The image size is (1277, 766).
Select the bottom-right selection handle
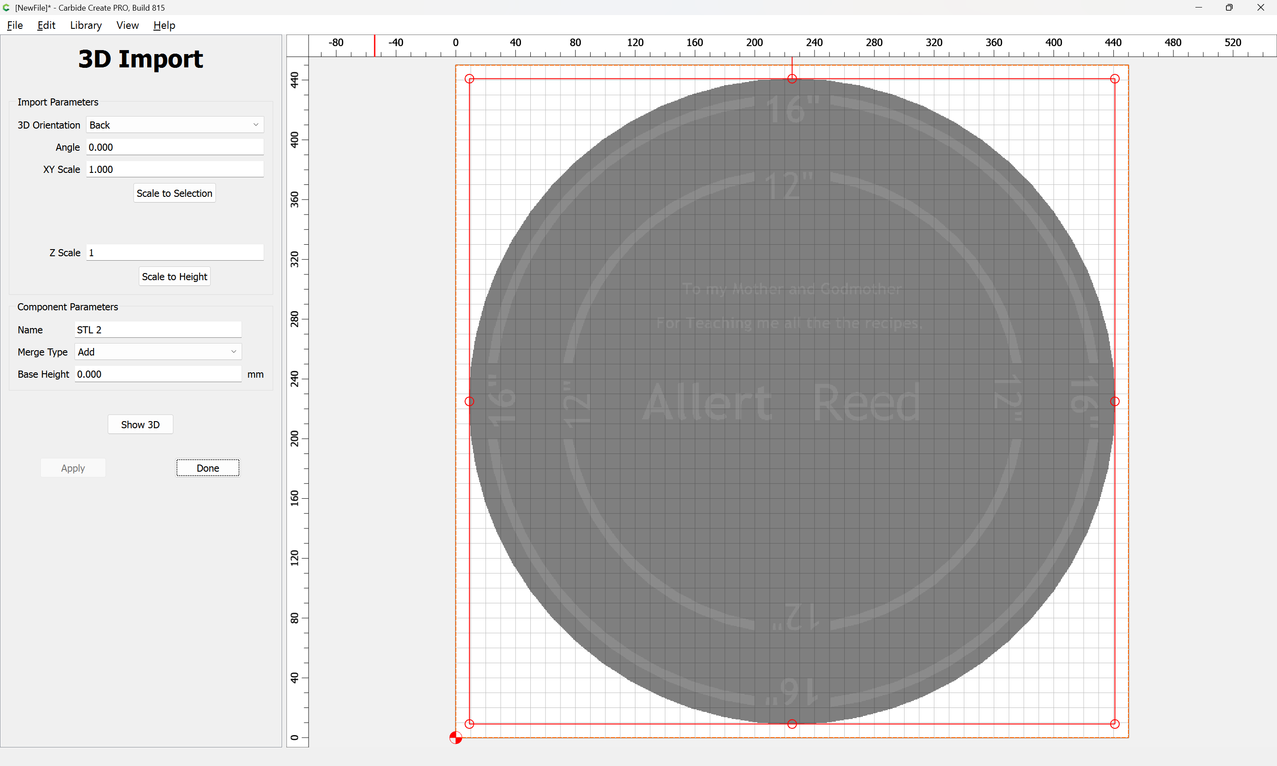coord(1115,724)
